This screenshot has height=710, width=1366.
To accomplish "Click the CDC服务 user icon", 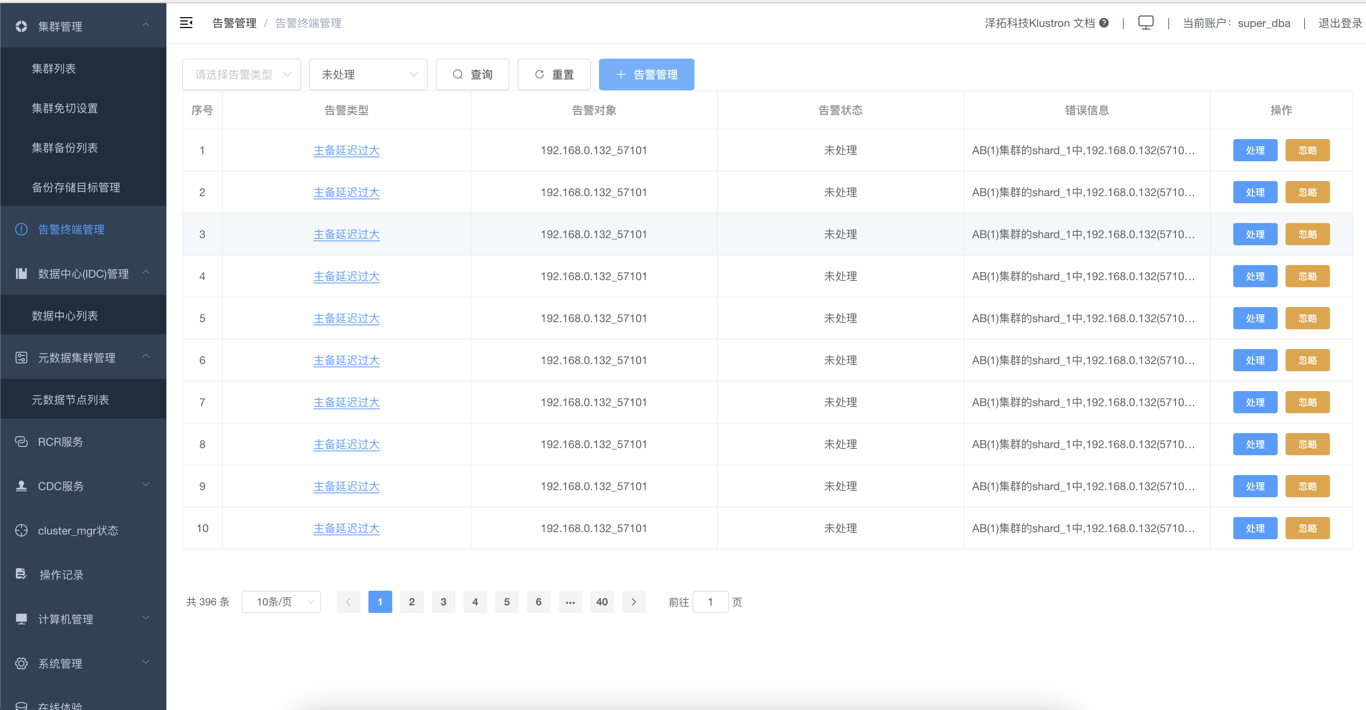I will 21,486.
